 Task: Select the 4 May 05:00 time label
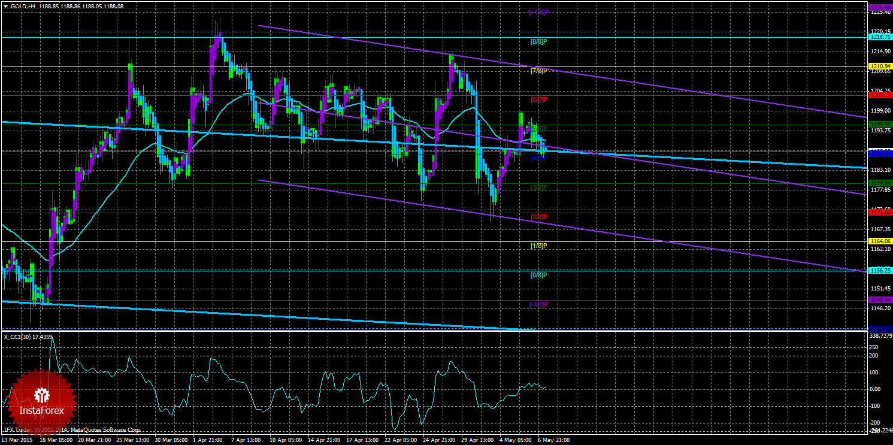516,440
